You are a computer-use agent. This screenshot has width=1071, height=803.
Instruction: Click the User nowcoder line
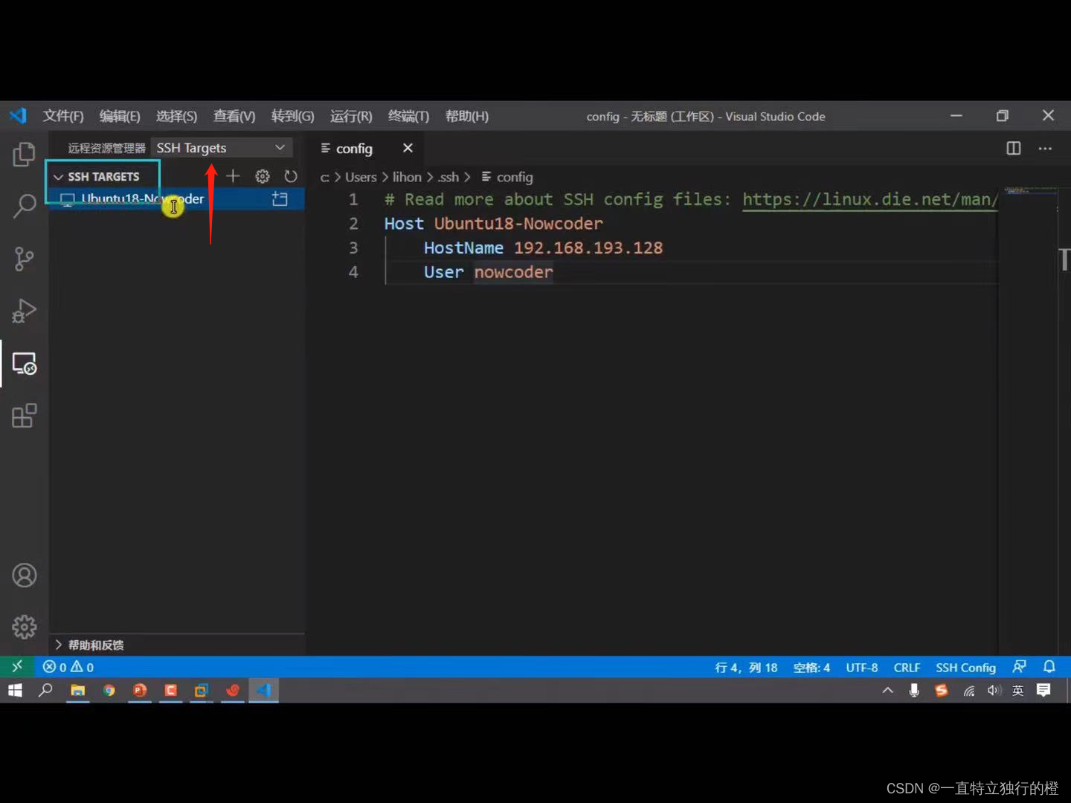(x=489, y=272)
